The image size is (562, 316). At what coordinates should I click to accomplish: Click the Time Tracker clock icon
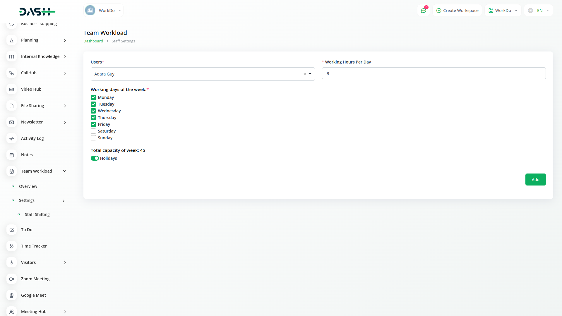click(11, 246)
